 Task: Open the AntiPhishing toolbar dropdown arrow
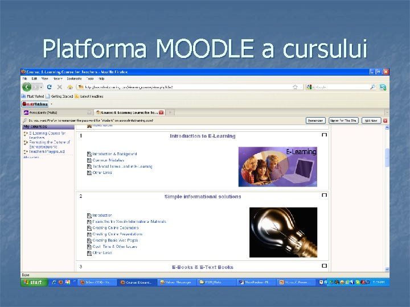click(x=51, y=104)
